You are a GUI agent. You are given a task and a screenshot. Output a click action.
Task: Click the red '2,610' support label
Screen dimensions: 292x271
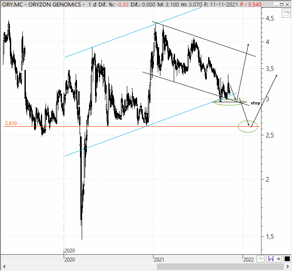tap(11, 123)
